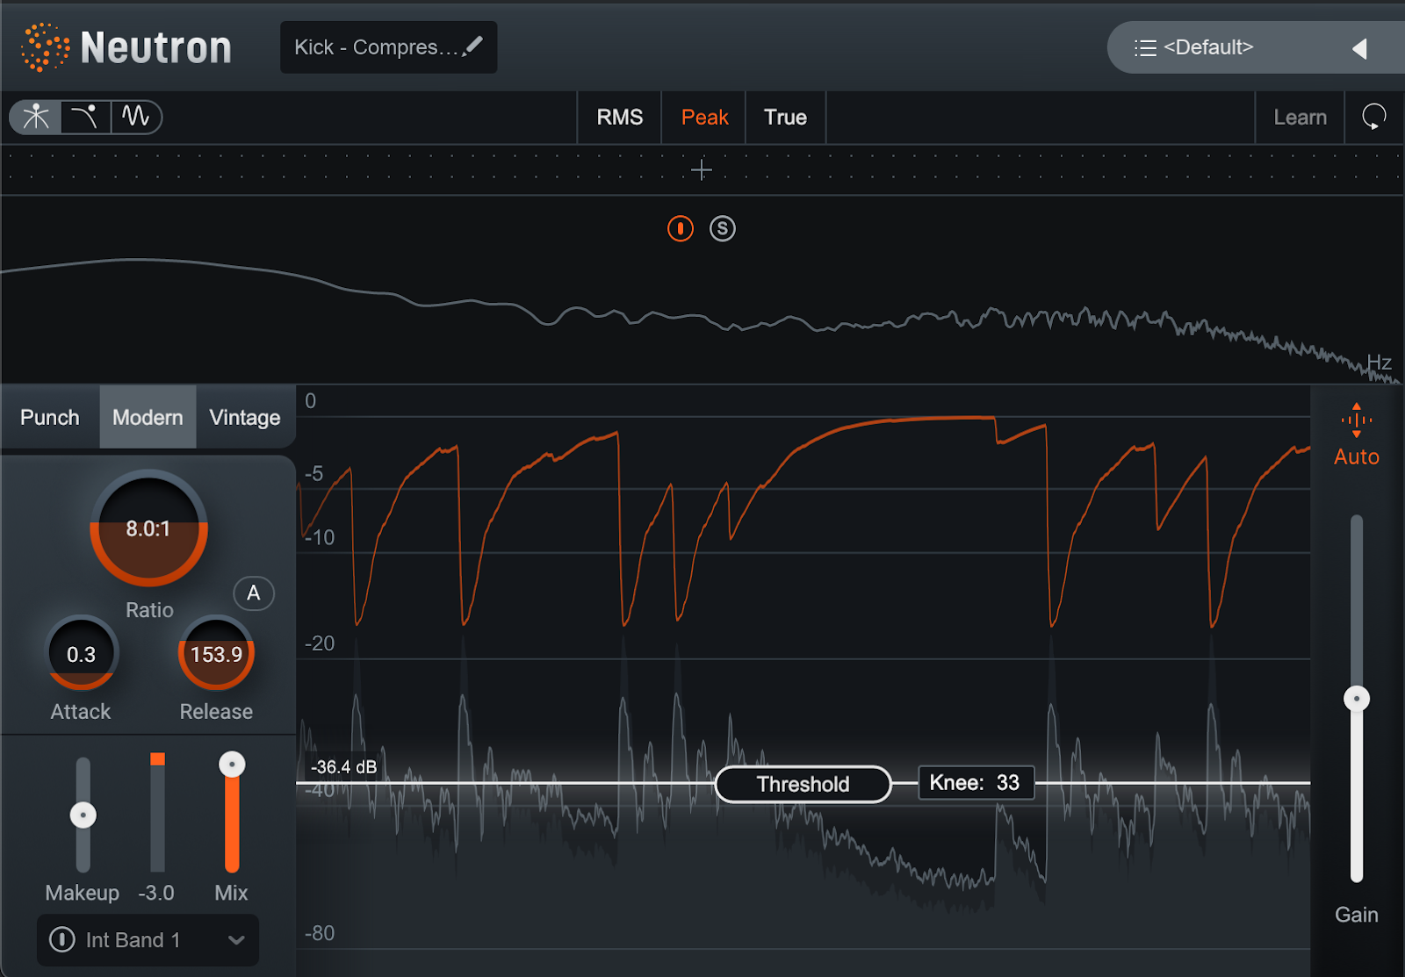Select RMS detection mode
This screenshot has width=1405, height=977.
click(620, 117)
